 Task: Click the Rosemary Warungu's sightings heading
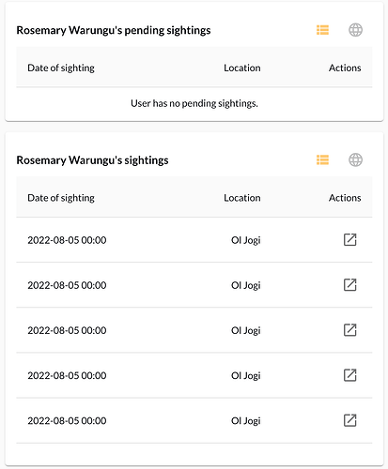click(92, 160)
